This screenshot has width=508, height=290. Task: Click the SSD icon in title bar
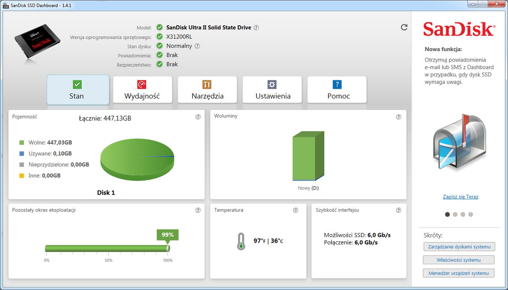coord(6,6)
